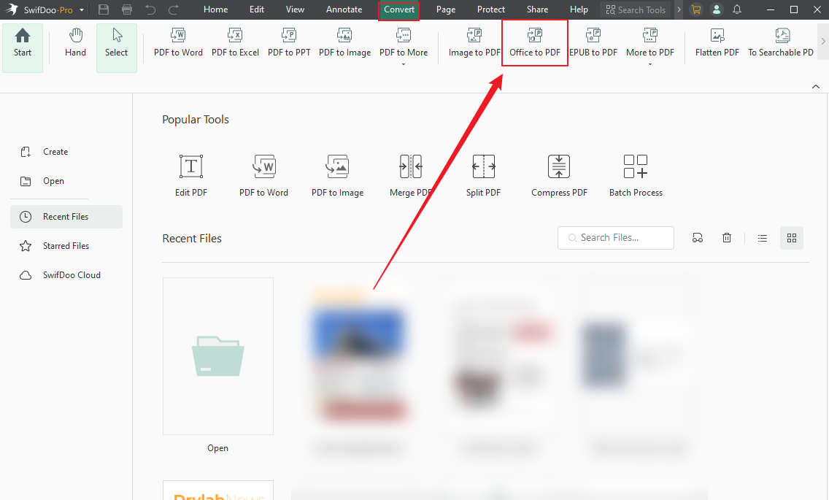Switch Recent Files to grid view
This screenshot has height=500, width=829.
(792, 237)
